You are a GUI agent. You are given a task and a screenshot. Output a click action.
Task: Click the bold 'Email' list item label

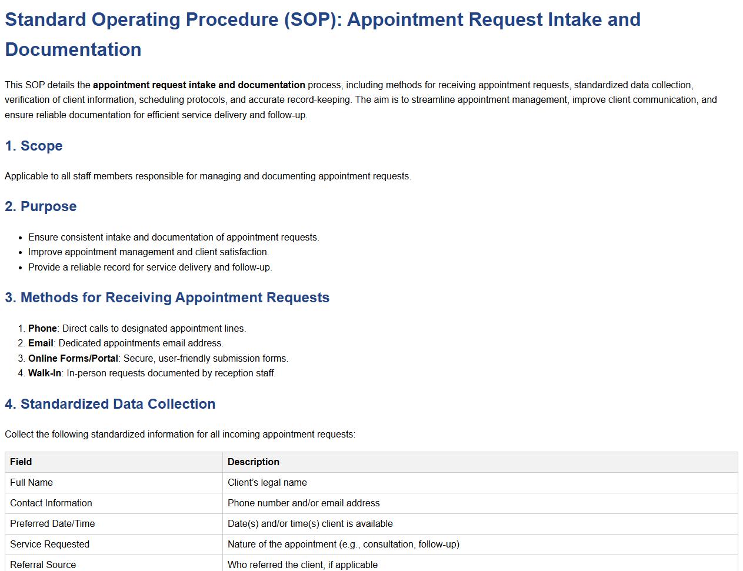pyautogui.click(x=41, y=343)
